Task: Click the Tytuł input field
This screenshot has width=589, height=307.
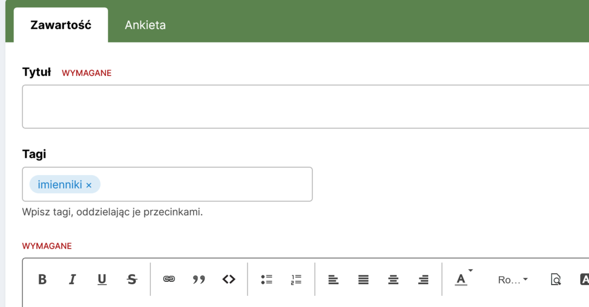Action: (x=305, y=107)
